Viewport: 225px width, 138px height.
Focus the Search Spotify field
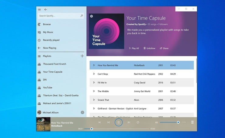(x=61, y=16)
